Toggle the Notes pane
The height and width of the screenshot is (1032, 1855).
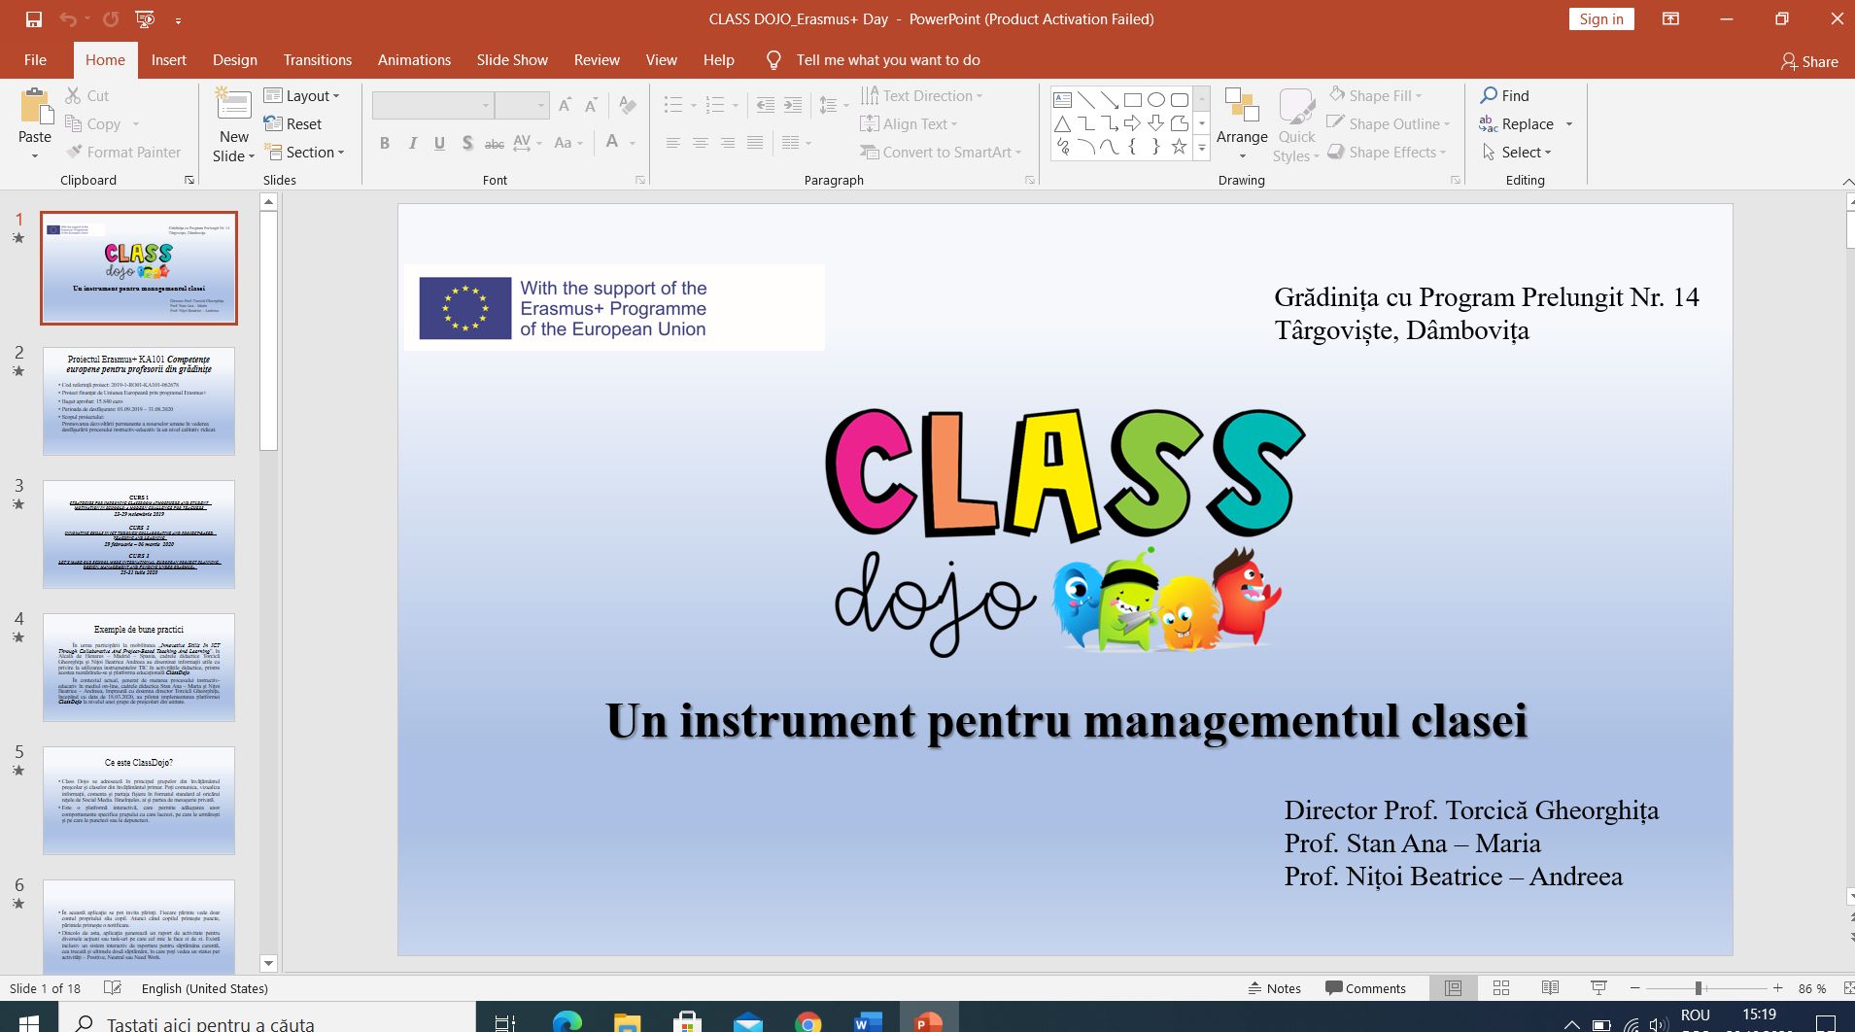(x=1274, y=988)
